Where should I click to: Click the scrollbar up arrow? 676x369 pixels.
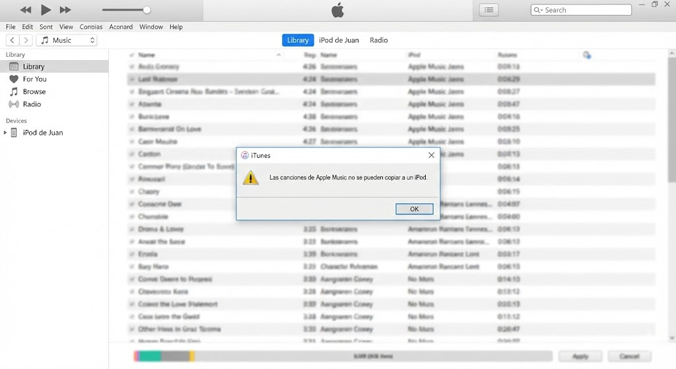pos(671,53)
